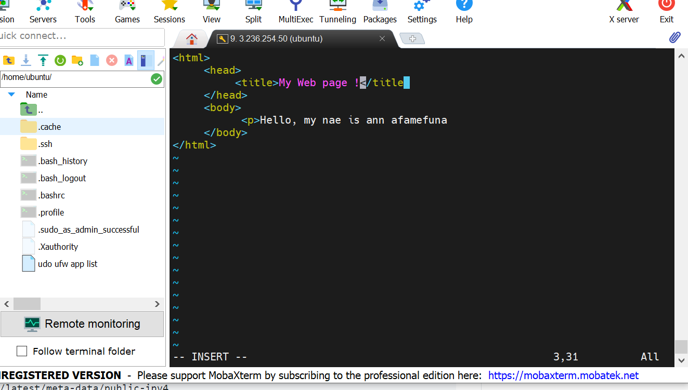Image resolution: width=688 pixels, height=390 pixels.
Task: Click the upload files icon
Action: [x=43, y=61]
